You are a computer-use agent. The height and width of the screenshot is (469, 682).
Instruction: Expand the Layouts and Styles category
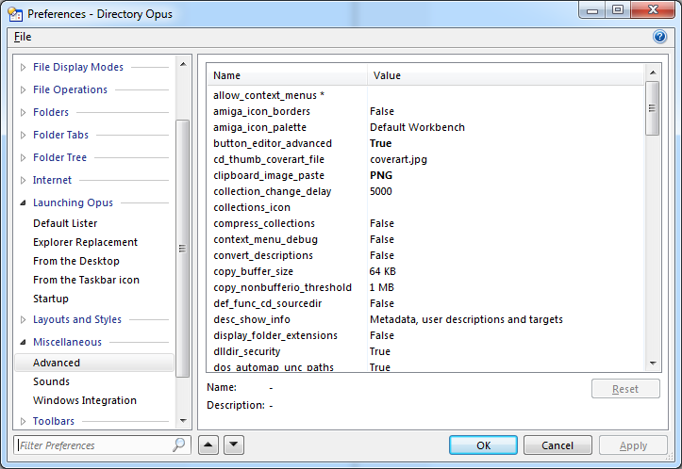pyautogui.click(x=23, y=319)
